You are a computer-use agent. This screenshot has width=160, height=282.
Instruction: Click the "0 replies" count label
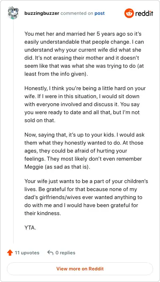(65, 253)
